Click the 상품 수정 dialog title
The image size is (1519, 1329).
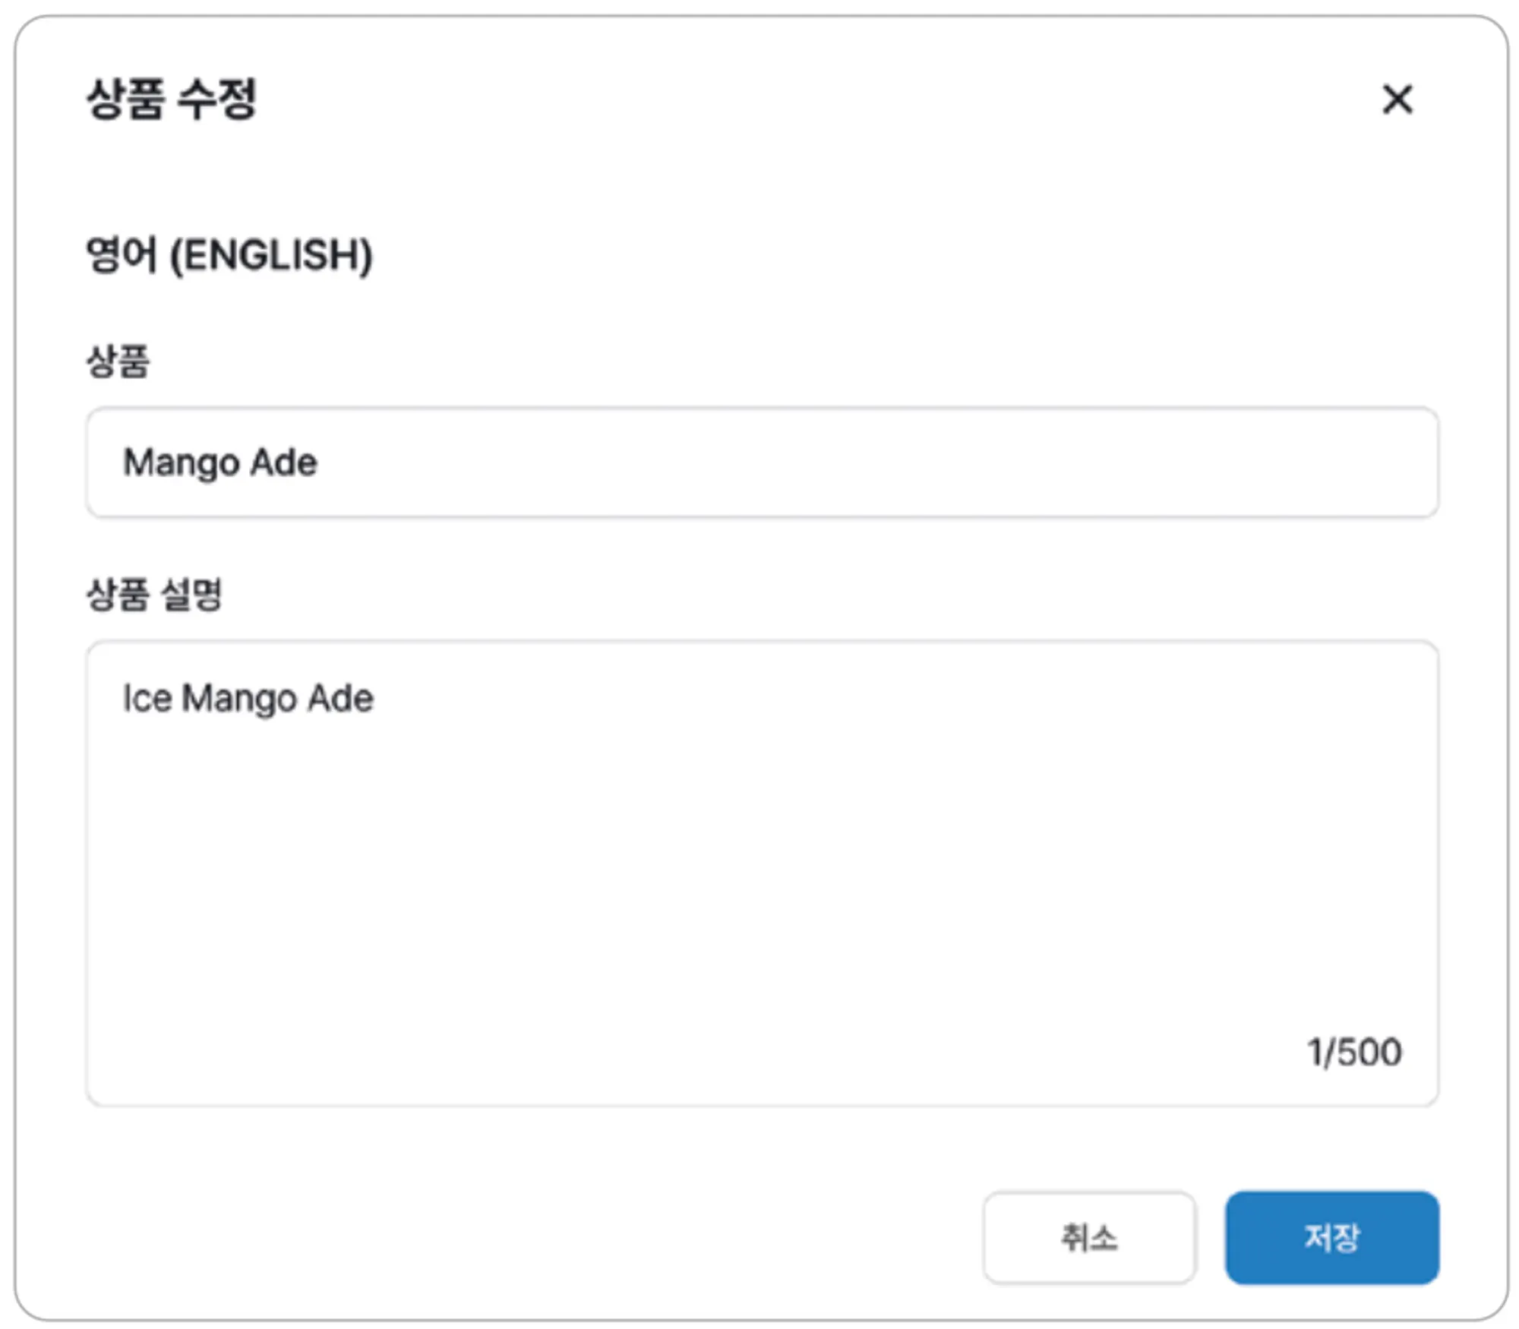pyautogui.click(x=172, y=99)
